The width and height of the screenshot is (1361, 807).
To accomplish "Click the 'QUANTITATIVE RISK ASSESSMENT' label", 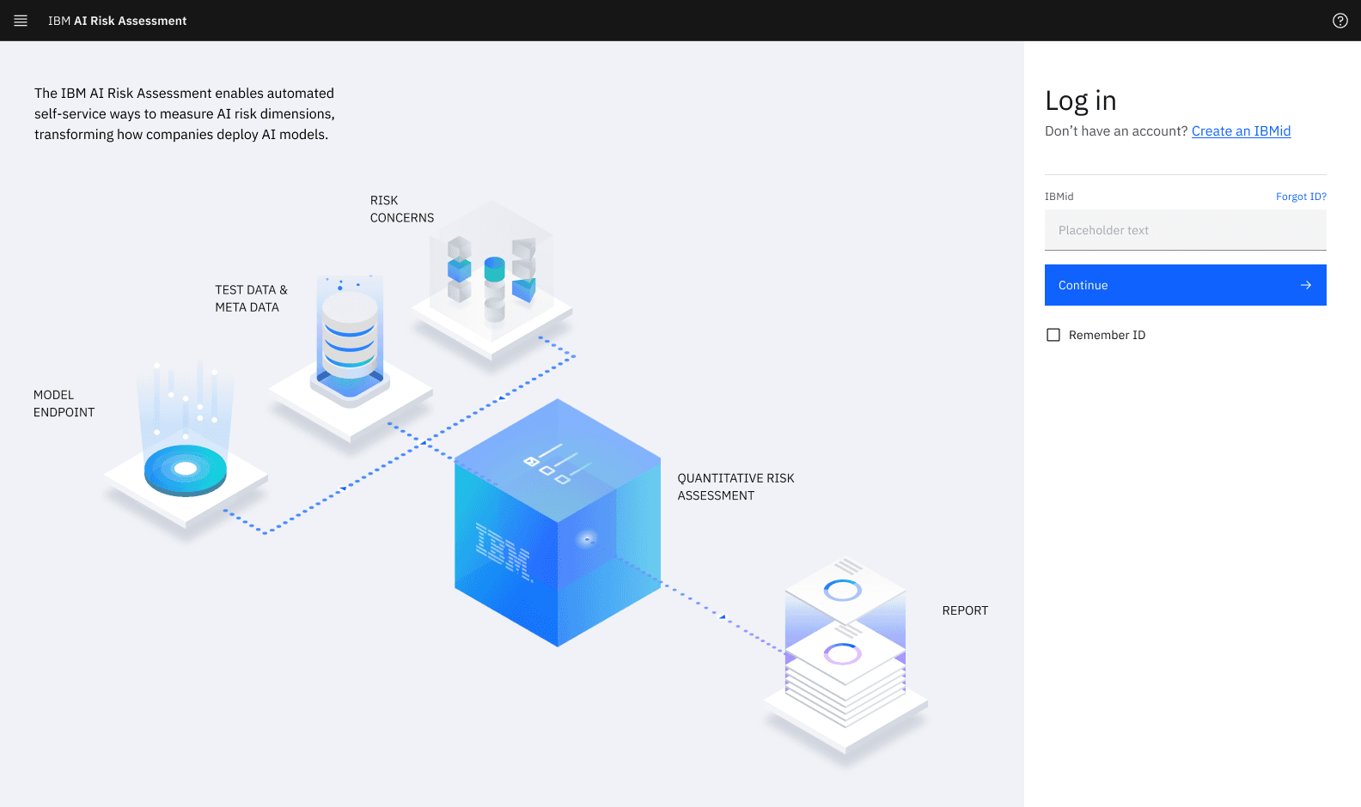I will tap(736, 487).
